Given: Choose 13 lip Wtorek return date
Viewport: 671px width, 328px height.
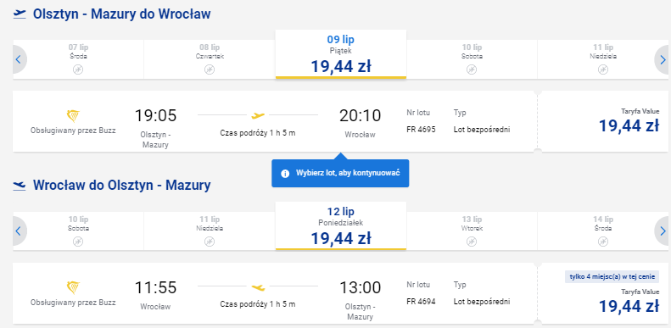Looking at the screenshot, I should 472,231.
